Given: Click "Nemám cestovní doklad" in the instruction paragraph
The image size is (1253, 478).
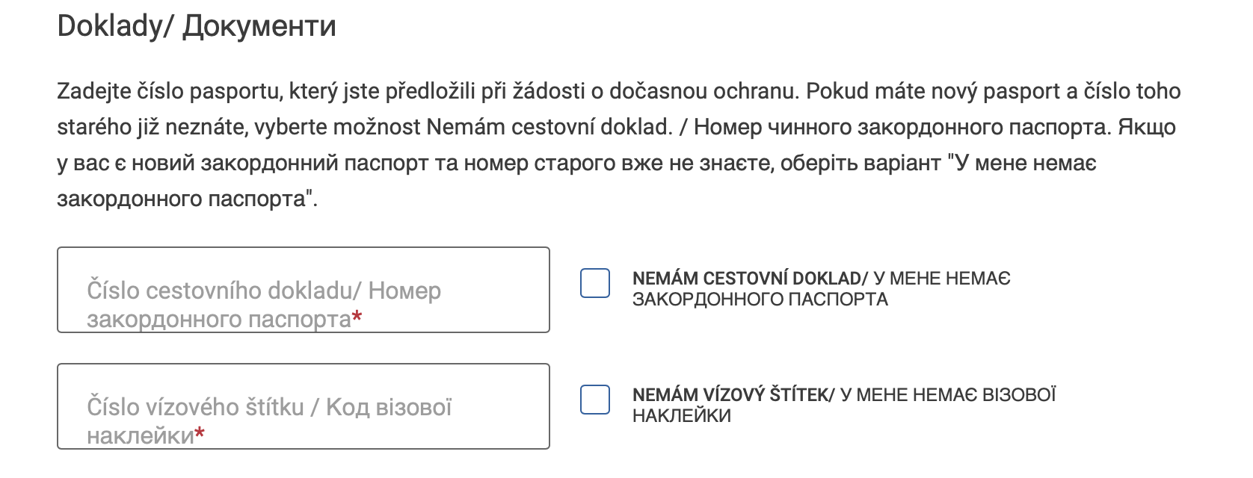Looking at the screenshot, I should pyautogui.click(x=548, y=127).
